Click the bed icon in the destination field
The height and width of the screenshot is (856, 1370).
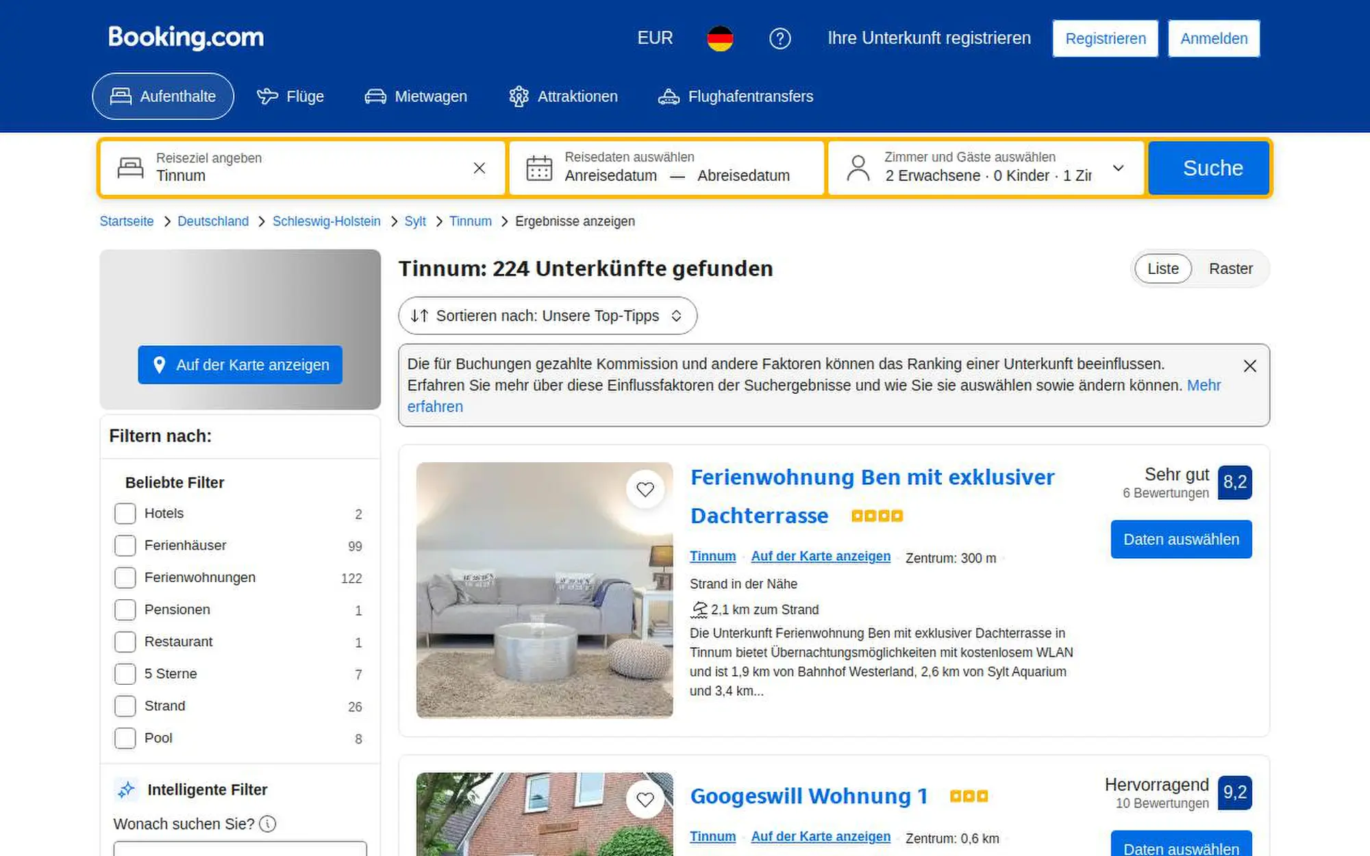(130, 168)
